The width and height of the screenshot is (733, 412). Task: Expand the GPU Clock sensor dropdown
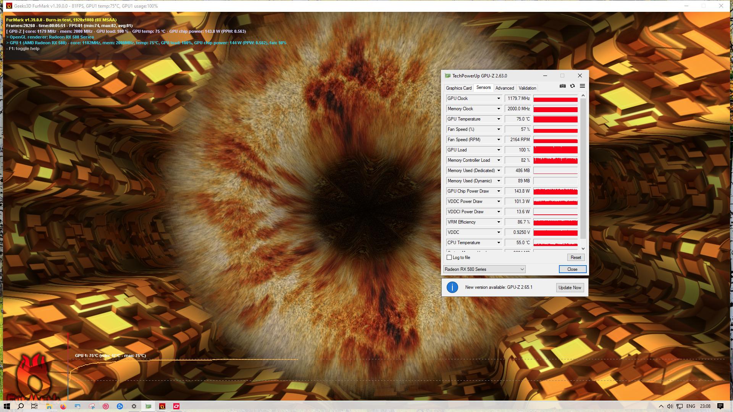click(x=498, y=98)
